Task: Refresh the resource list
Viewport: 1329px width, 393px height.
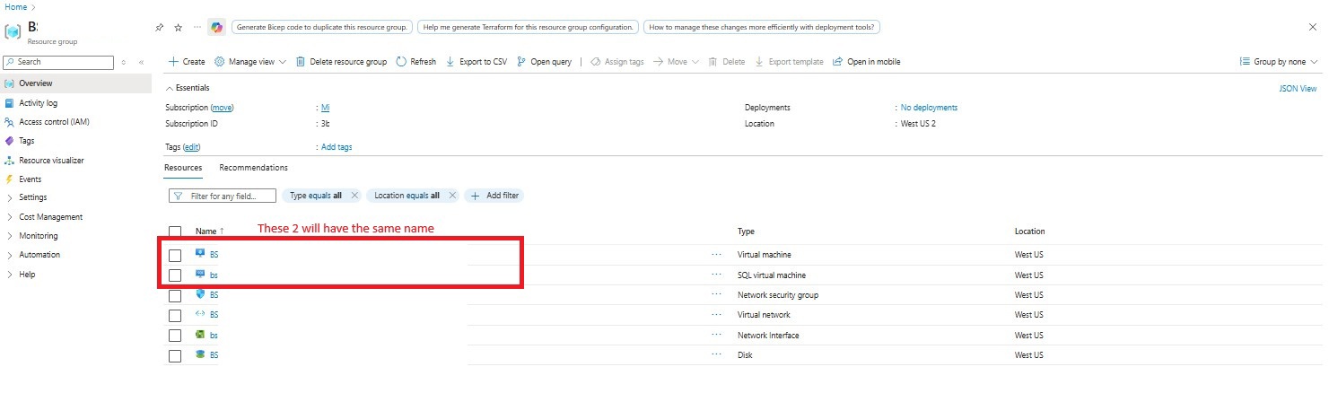Action: click(x=415, y=62)
